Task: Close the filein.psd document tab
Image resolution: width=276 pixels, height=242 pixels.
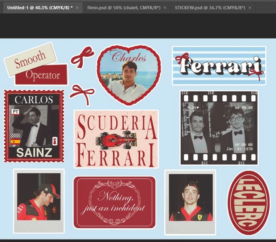Action: click(x=165, y=8)
